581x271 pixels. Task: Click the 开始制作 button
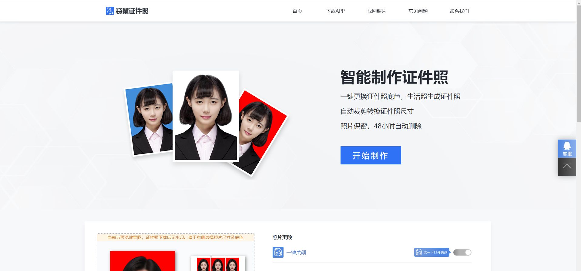tap(371, 155)
